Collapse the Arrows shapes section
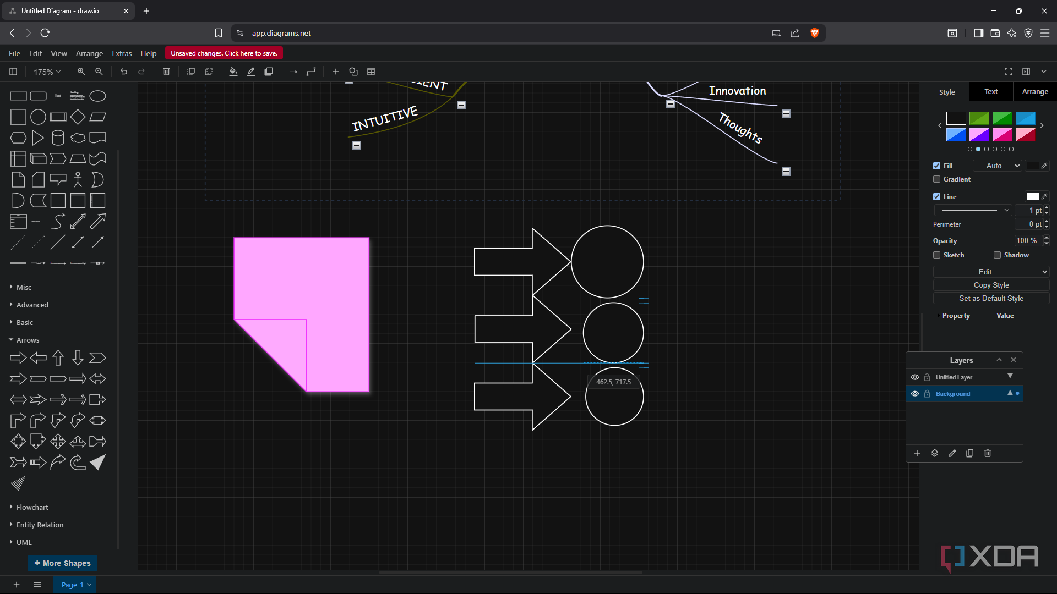The image size is (1057, 594). (x=28, y=340)
